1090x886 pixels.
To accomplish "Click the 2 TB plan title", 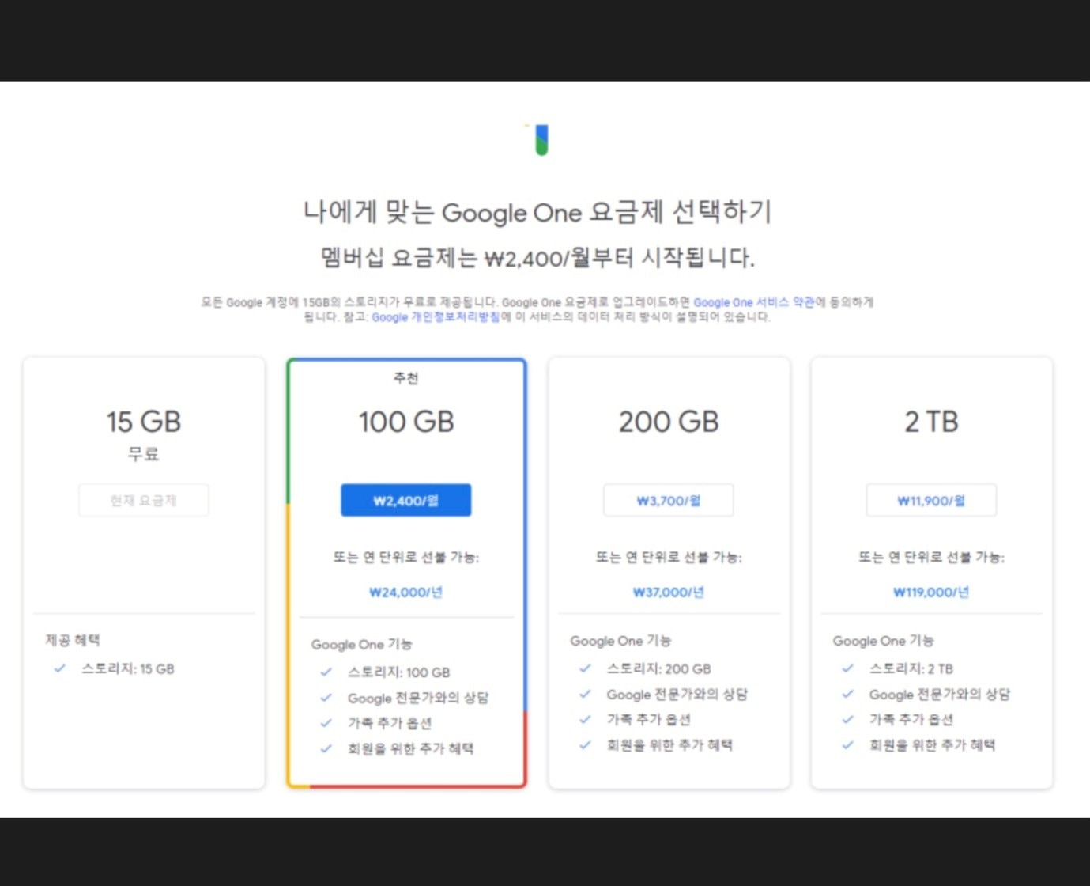I will tap(931, 422).
